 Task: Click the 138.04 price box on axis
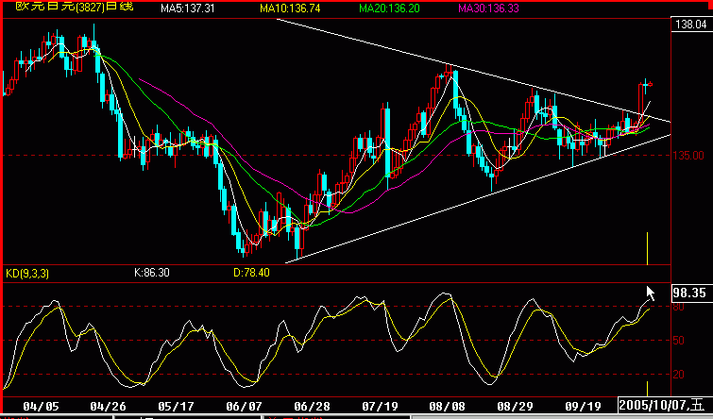690,25
